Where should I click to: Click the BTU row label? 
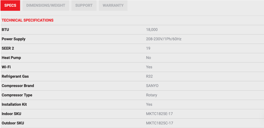pyautogui.click(x=5, y=30)
